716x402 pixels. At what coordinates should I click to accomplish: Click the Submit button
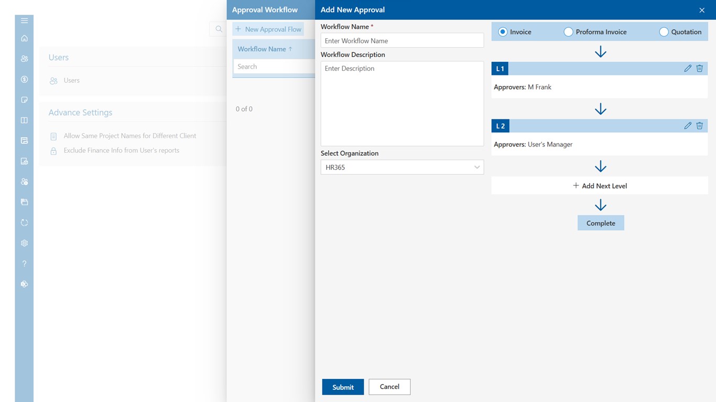(x=343, y=387)
